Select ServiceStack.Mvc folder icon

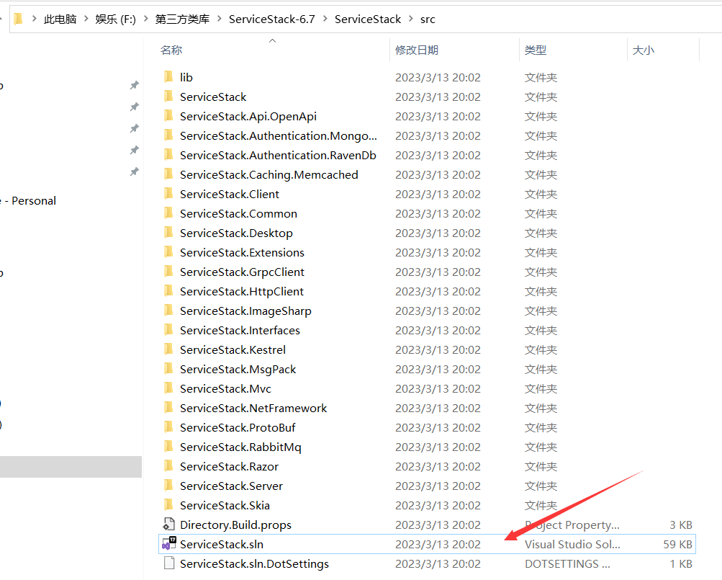[x=168, y=388]
